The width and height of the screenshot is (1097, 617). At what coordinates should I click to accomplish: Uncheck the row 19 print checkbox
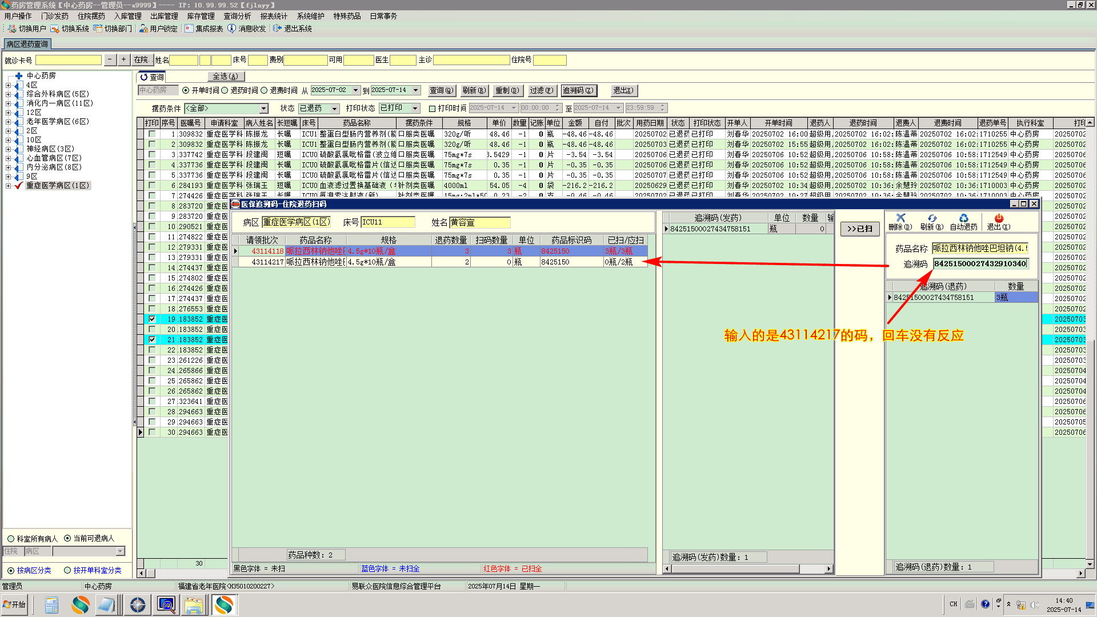pos(152,319)
